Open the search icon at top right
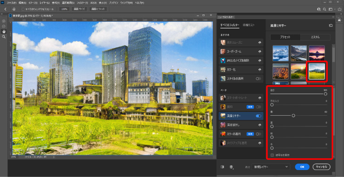The width and height of the screenshot is (344, 177). click(x=324, y=9)
